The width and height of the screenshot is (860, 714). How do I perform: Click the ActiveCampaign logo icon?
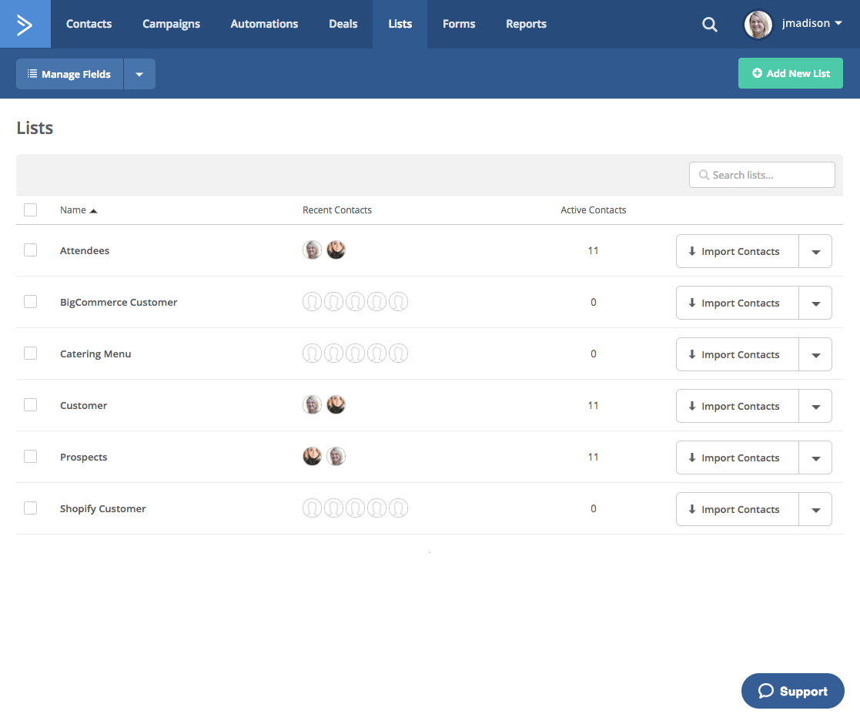pos(25,25)
